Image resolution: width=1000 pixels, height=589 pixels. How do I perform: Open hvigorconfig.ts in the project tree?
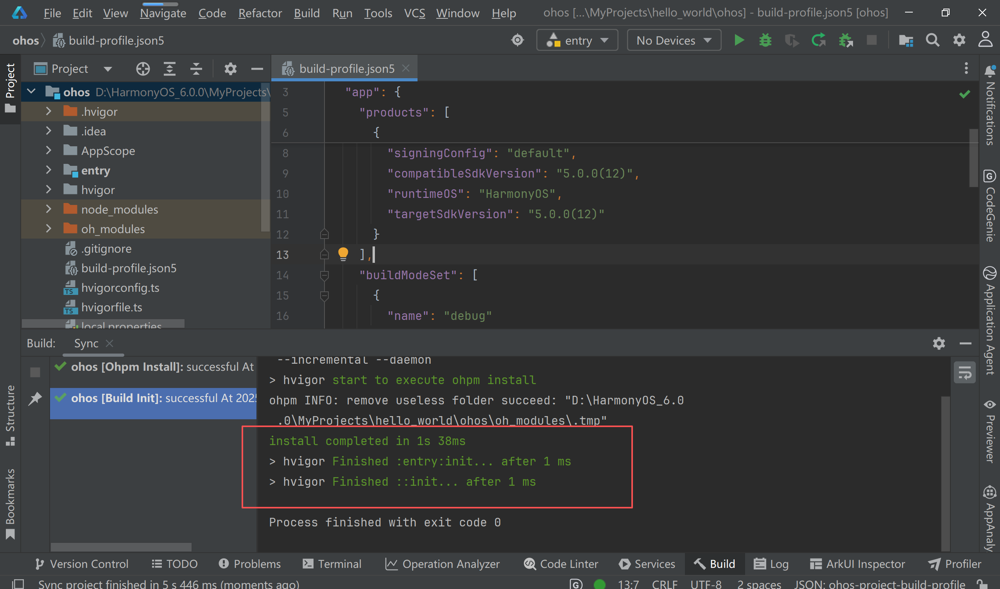[x=120, y=288]
